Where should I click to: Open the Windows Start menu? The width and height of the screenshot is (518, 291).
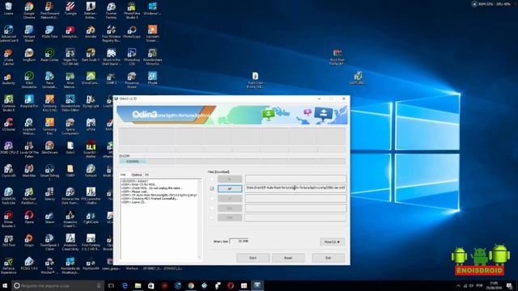(5, 285)
